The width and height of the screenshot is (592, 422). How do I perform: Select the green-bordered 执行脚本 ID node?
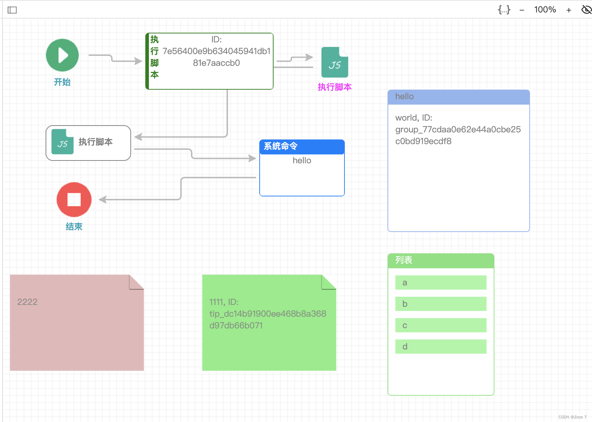tap(209, 61)
